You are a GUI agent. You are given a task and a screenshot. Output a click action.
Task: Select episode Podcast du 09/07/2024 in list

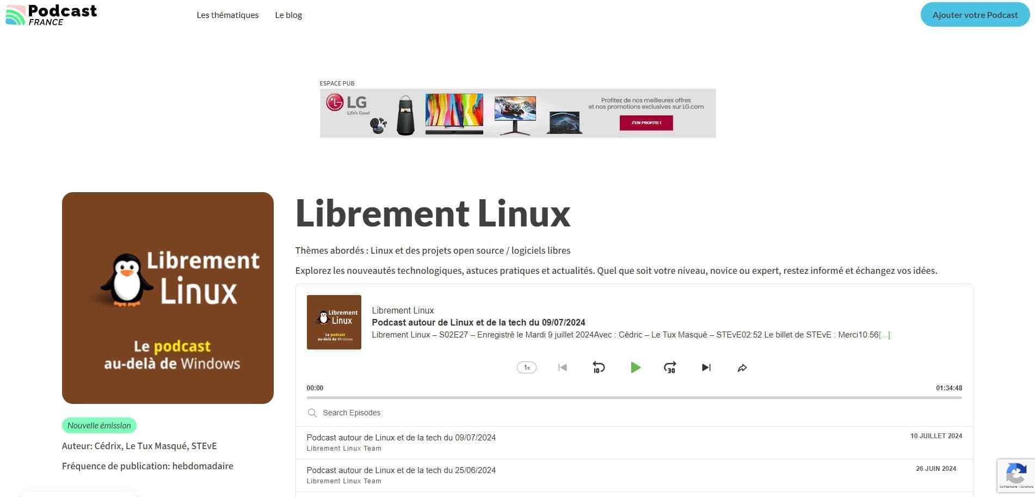pyautogui.click(x=634, y=443)
